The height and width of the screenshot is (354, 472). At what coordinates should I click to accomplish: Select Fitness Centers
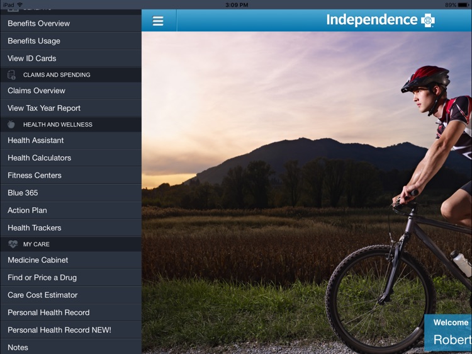coord(70,175)
